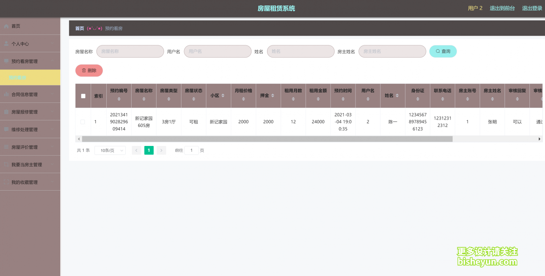
Task: Click 退出到前台 in the top bar
Action: coord(502,8)
